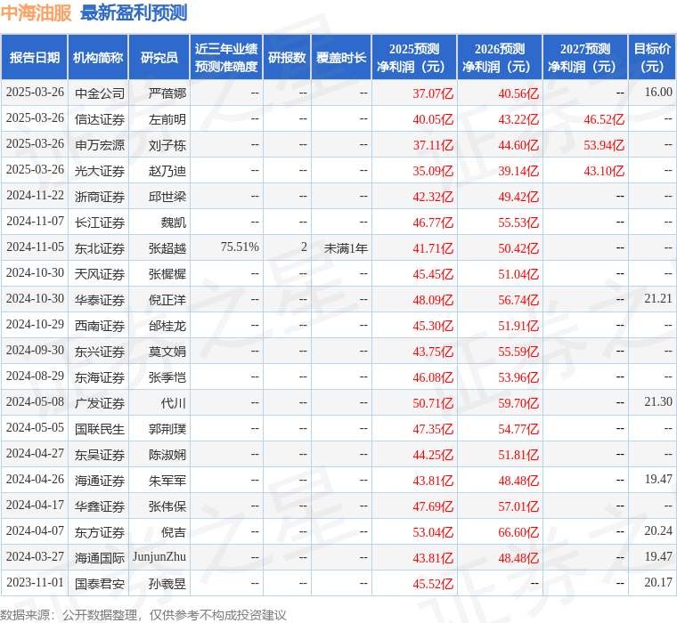Click the 53.94亿 2027 forecast
677x623 pixels.
pyautogui.click(x=604, y=145)
